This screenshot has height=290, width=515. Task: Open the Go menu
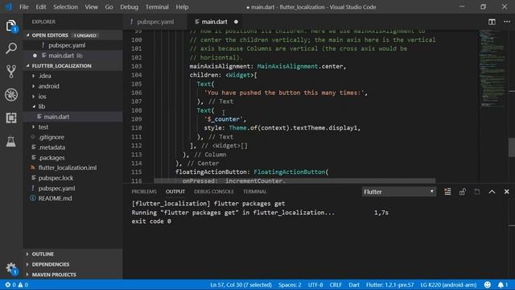pyautogui.click(x=109, y=7)
